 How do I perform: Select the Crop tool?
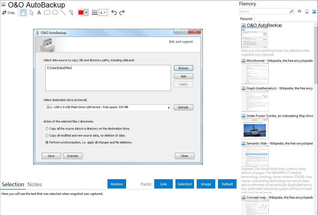[x=8, y=12]
